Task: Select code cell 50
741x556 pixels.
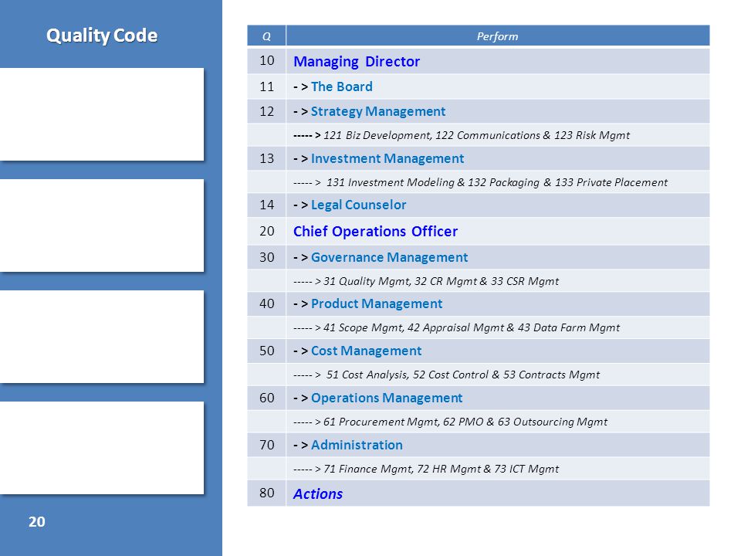Action: [266, 351]
